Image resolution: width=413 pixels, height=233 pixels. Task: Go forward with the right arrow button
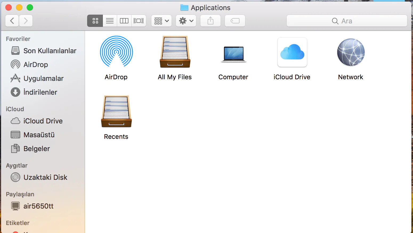(x=26, y=21)
